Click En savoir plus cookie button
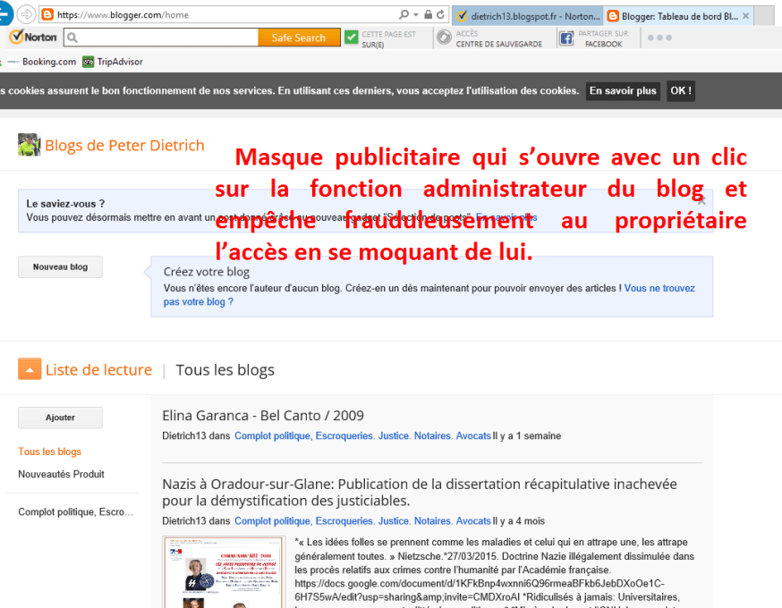 pyautogui.click(x=623, y=91)
